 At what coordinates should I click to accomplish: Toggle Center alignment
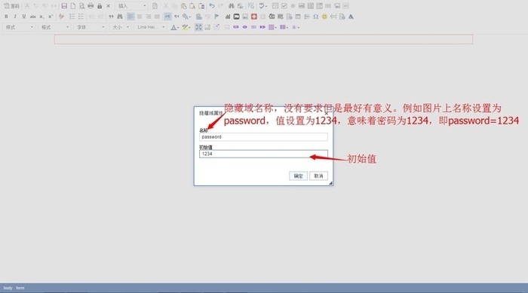[x=140, y=17]
